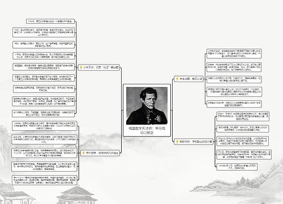Select the last leaf under 少年天才 branch
Viewport: 283px width, 204px height.
(x=44, y=113)
